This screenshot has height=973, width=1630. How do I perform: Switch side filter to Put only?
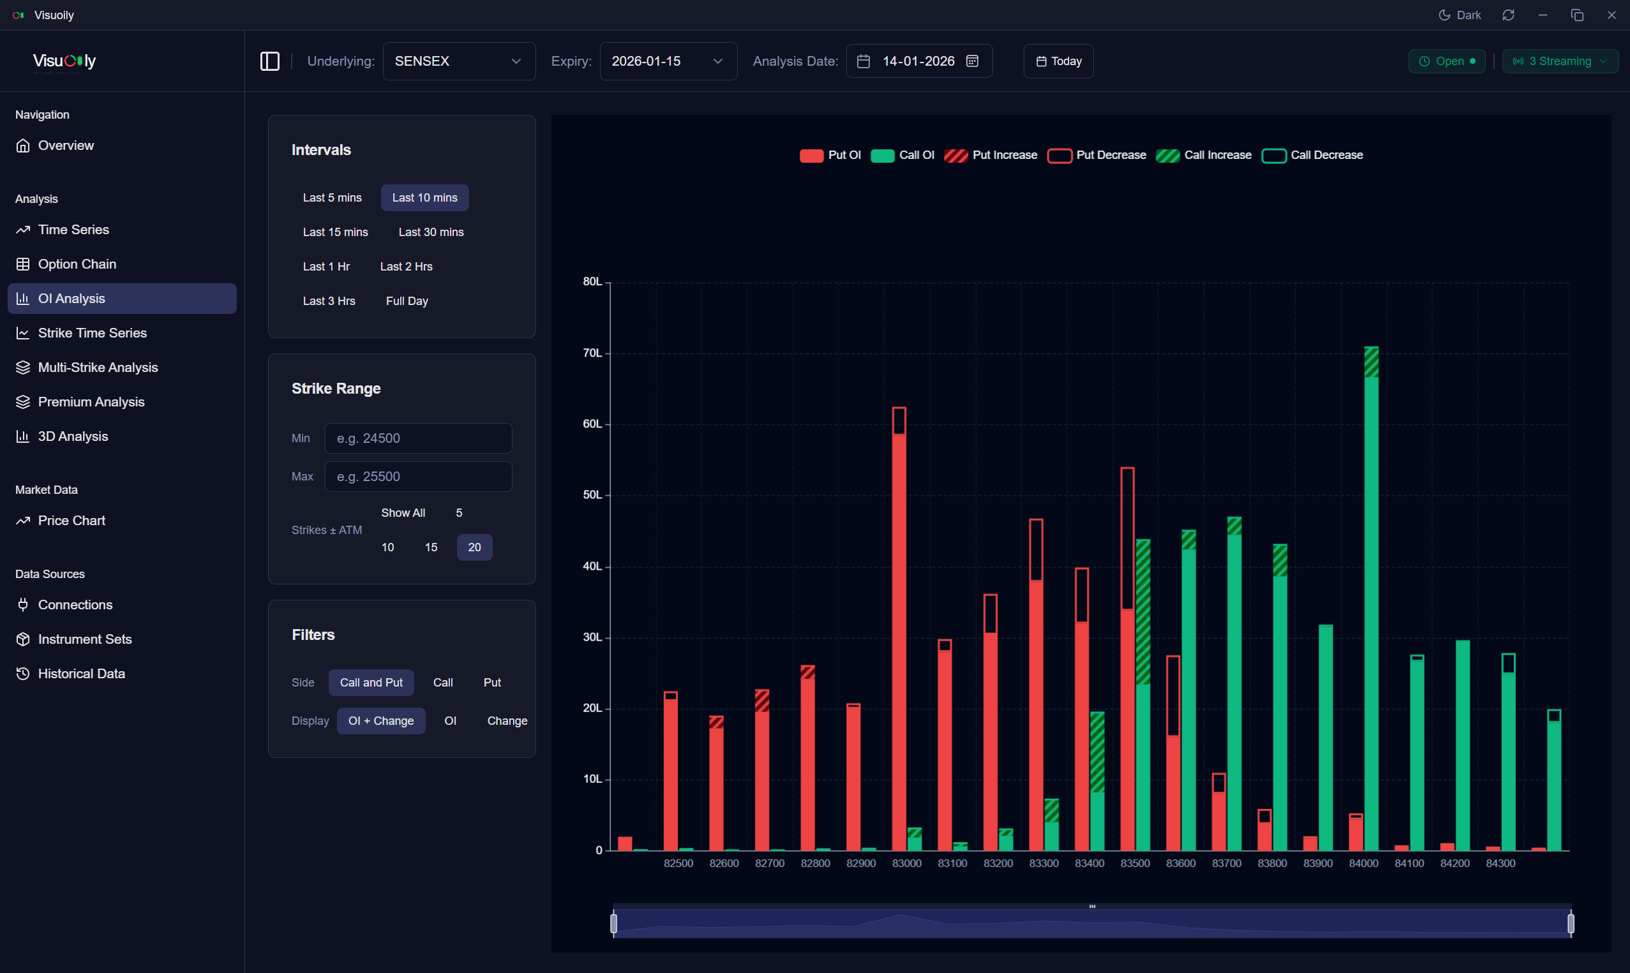click(x=492, y=682)
